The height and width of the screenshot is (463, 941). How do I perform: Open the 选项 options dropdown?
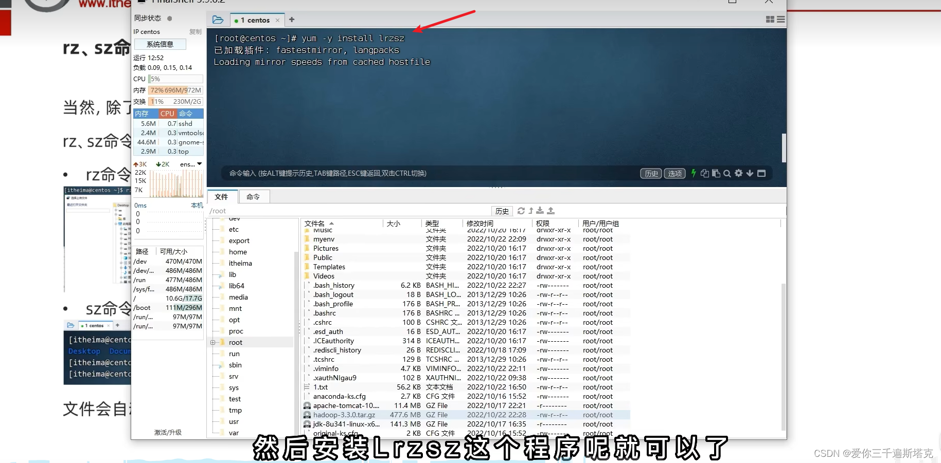click(674, 173)
